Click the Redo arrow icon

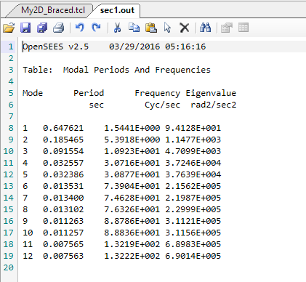pyautogui.click(x=96, y=28)
